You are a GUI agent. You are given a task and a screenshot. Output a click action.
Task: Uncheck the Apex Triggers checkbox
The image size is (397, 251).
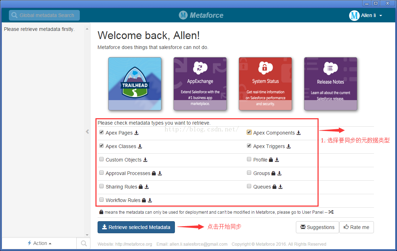point(249,146)
